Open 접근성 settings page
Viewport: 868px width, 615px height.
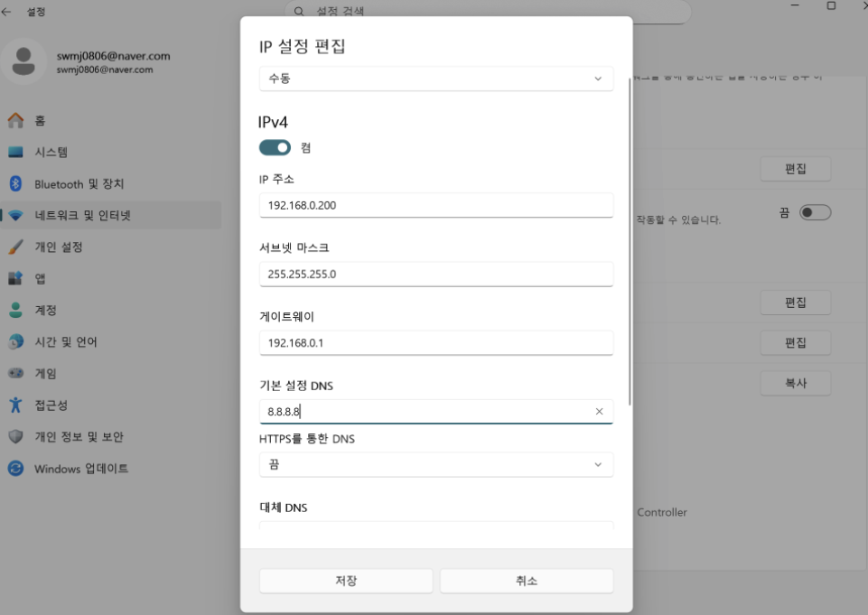(x=51, y=405)
